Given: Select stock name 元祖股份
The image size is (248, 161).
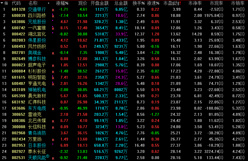Looking at the screenshot, I should (37, 22).
